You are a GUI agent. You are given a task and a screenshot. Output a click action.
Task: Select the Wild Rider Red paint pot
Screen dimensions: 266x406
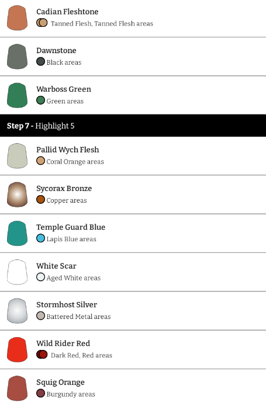click(x=17, y=349)
